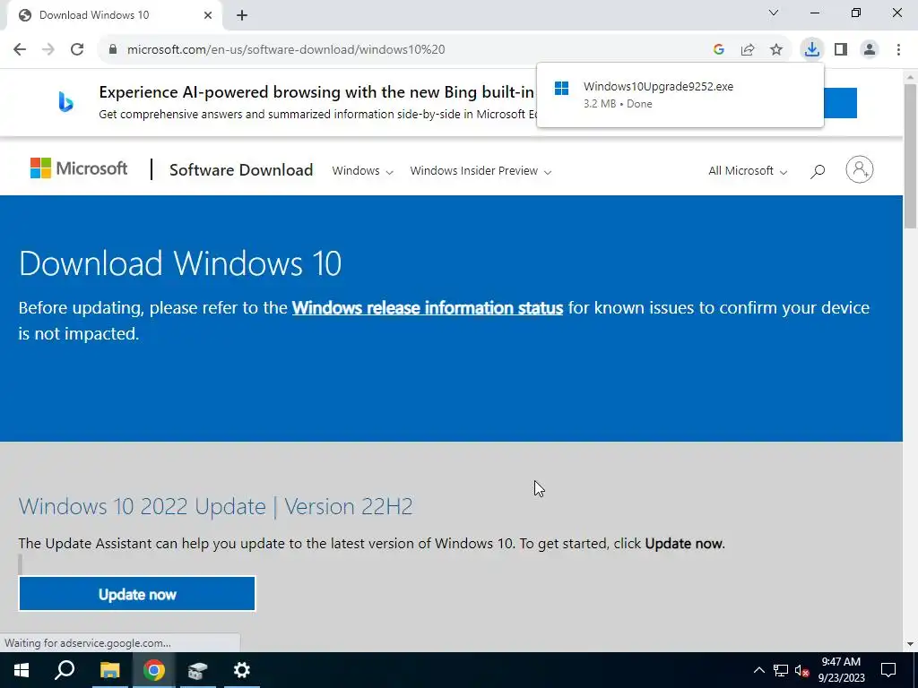Image resolution: width=918 pixels, height=688 pixels.
Task: Click the Windows logo icon of downloaded file
Action: tap(561, 89)
